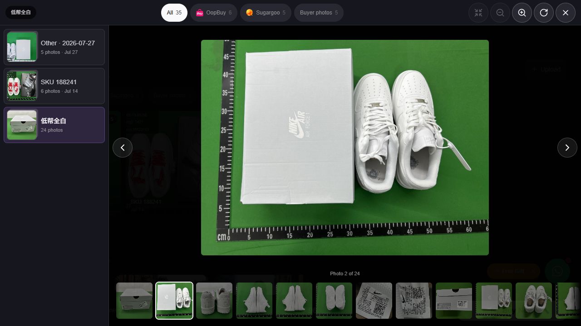581x326 pixels.
Task: Open fifth thumbnail in the strip
Action: click(294, 301)
